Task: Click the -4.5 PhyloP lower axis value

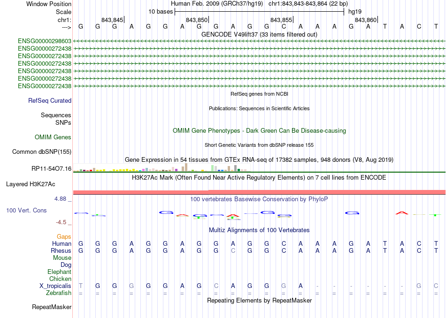Action: click(61, 222)
